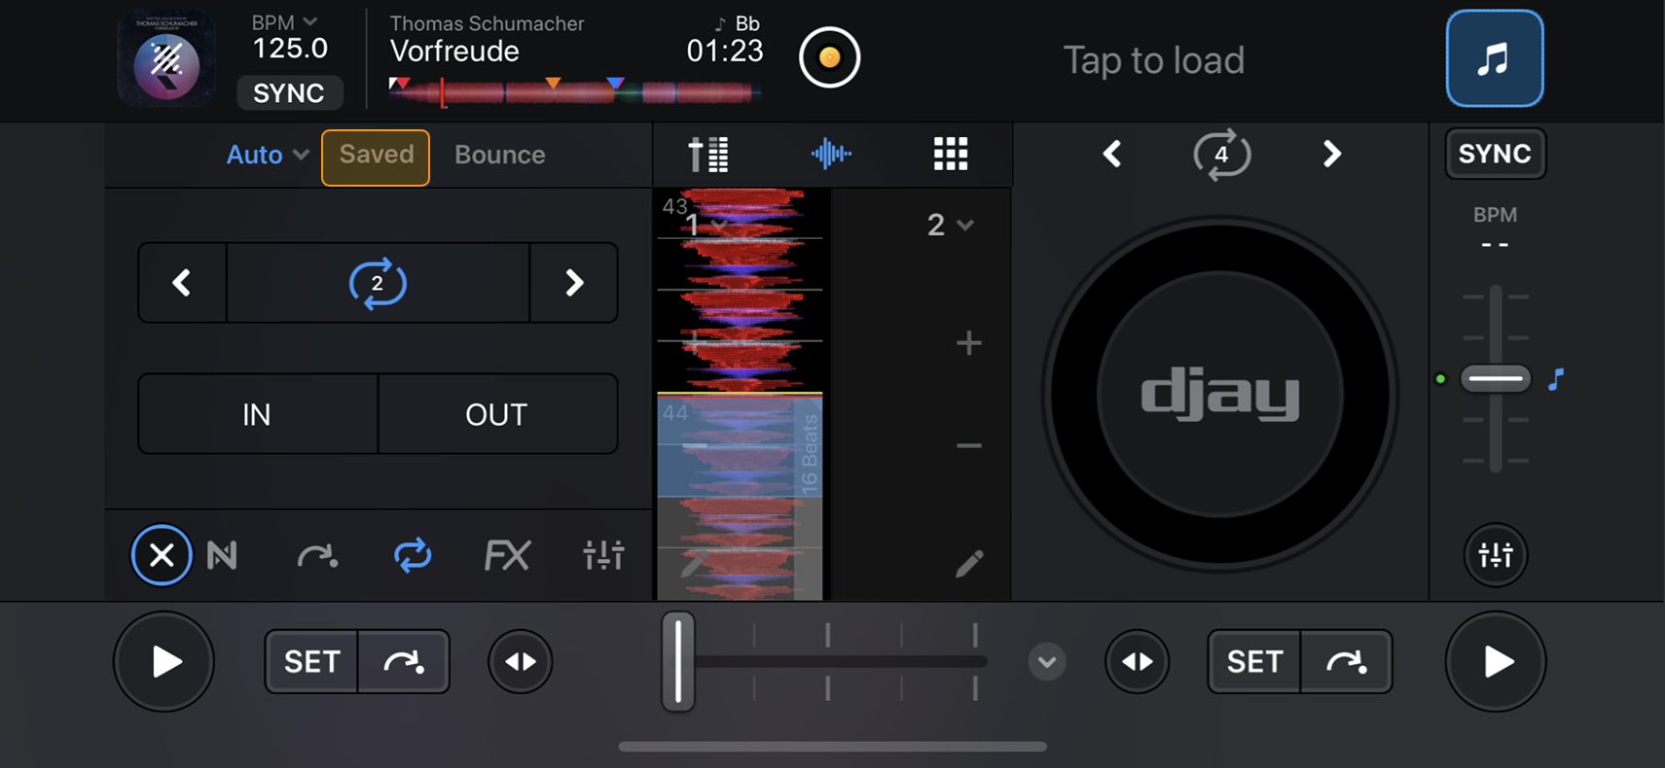Image resolution: width=1665 pixels, height=768 pixels.
Task: Open the music library button
Action: 1494,58
